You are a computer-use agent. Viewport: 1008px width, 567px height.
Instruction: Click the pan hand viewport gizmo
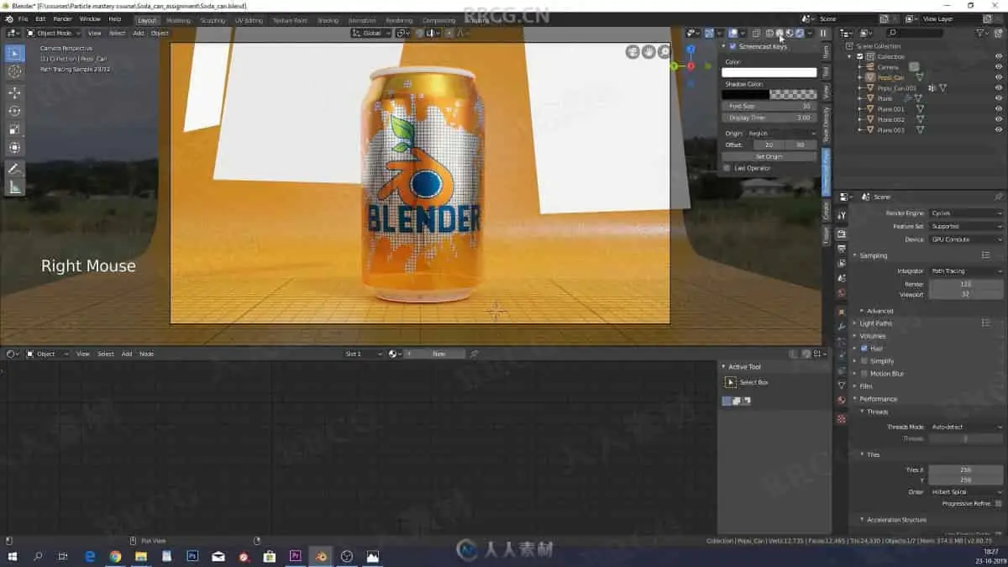click(x=648, y=52)
